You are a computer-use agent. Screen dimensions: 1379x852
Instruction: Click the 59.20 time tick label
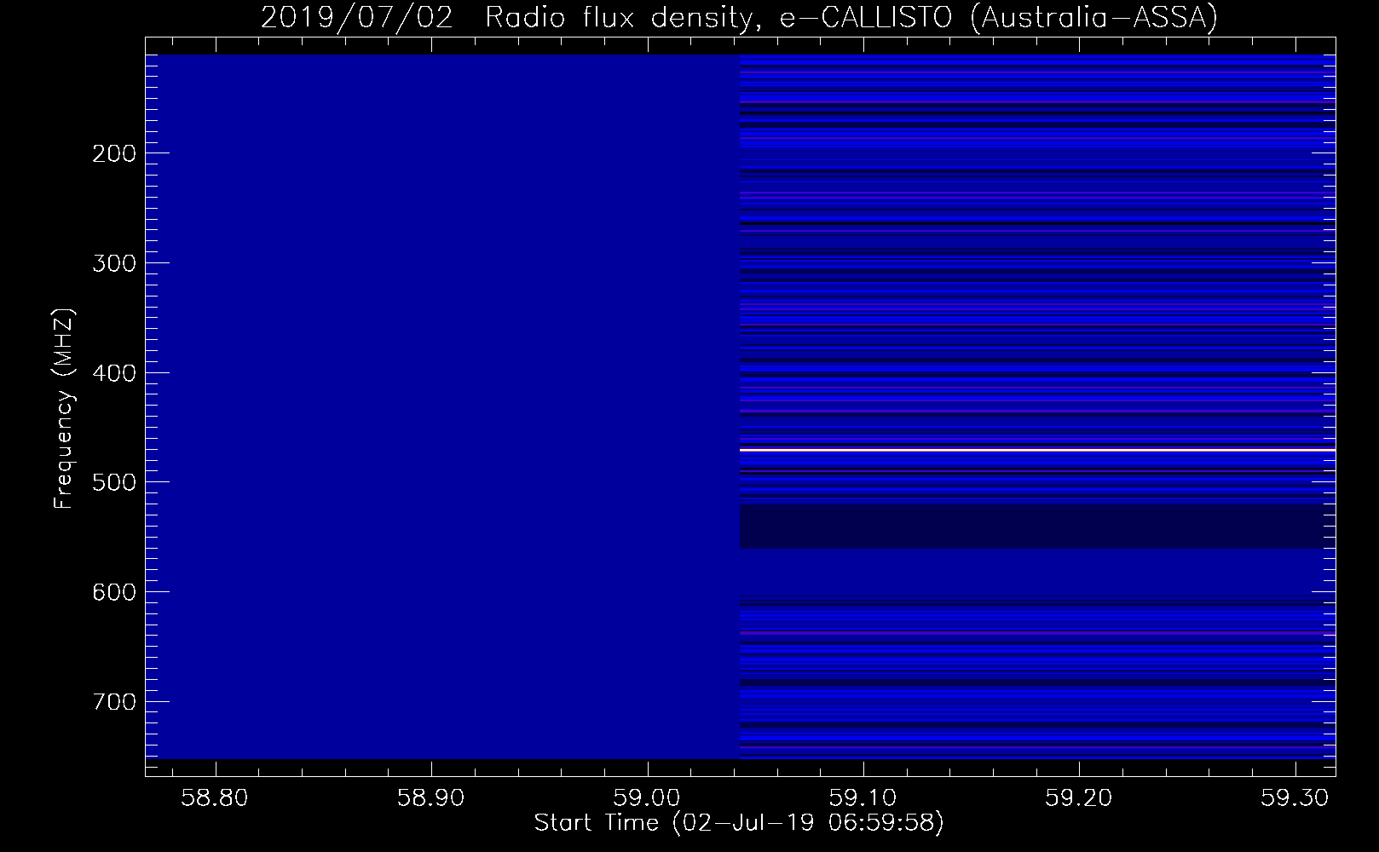point(1079,798)
